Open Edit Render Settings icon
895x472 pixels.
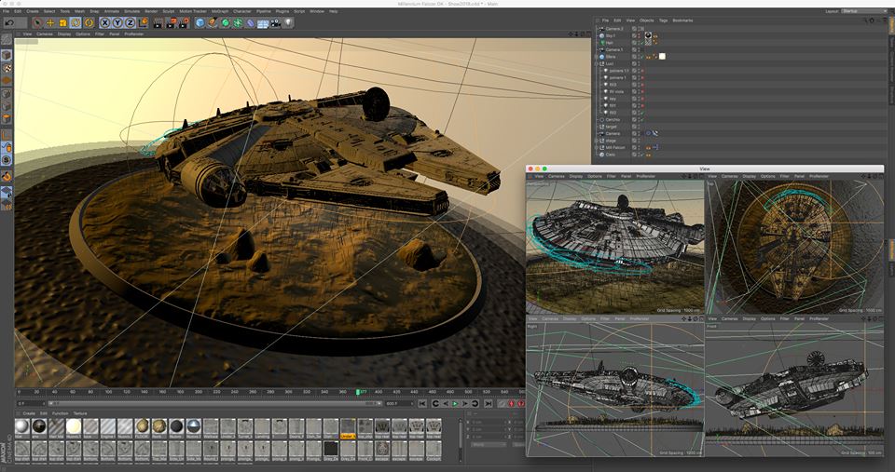[184, 22]
